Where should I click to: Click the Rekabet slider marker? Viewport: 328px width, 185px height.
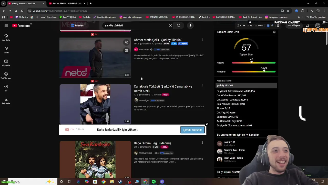264,71
